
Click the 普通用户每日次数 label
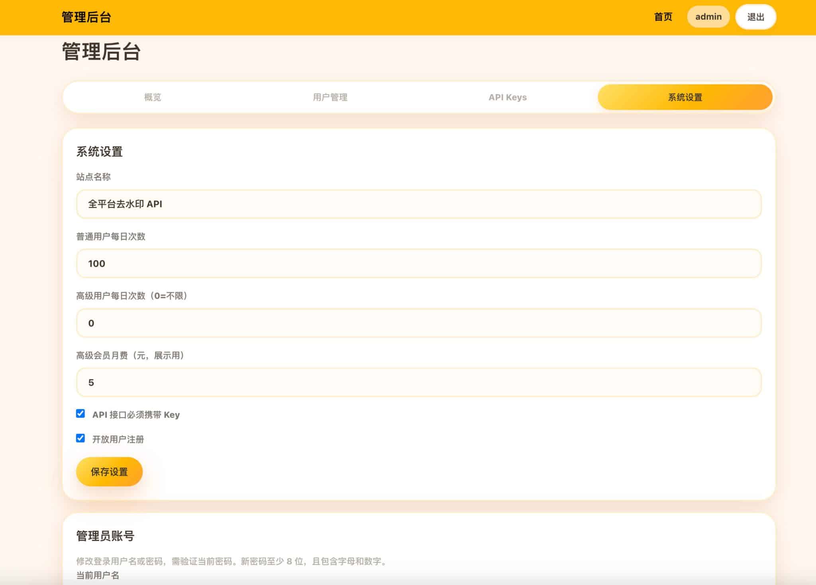point(111,236)
